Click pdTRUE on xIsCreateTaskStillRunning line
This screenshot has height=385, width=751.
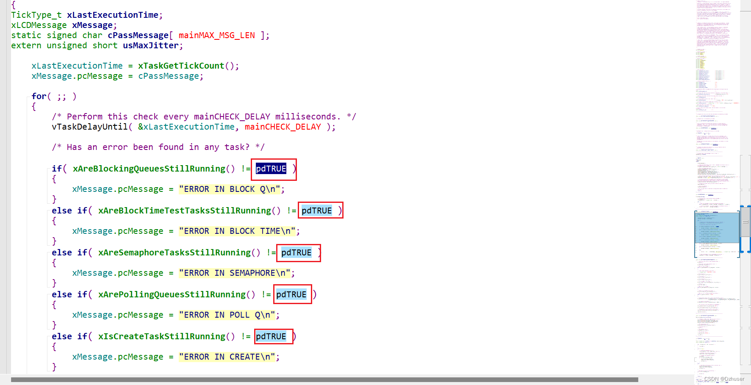(271, 336)
